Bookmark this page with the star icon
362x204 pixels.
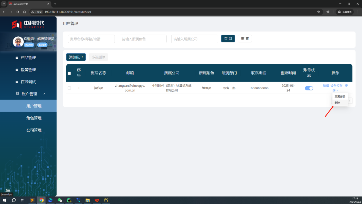click(319, 12)
